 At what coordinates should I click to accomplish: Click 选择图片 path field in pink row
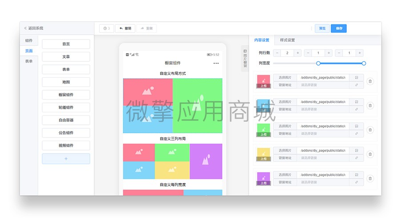click(x=323, y=77)
